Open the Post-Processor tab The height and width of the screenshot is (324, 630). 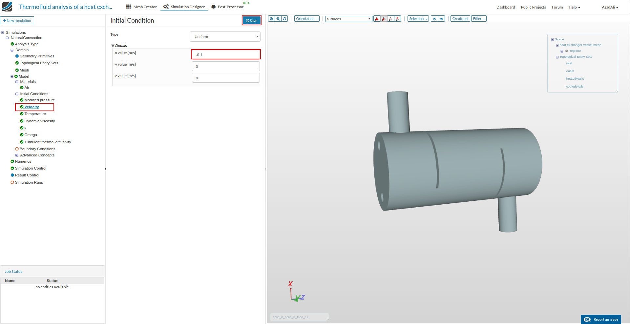pyautogui.click(x=227, y=7)
